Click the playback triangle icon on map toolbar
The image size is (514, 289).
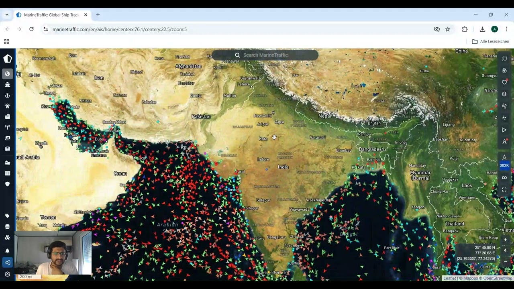(x=504, y=130)
